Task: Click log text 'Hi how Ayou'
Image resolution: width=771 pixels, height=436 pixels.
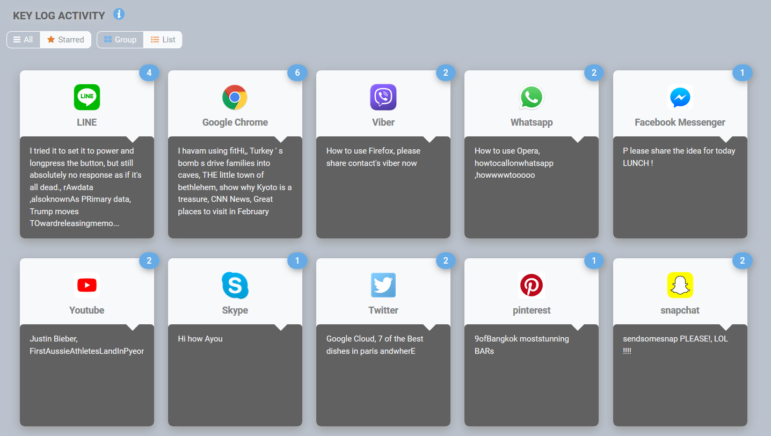Action: [x=200, y=339]
